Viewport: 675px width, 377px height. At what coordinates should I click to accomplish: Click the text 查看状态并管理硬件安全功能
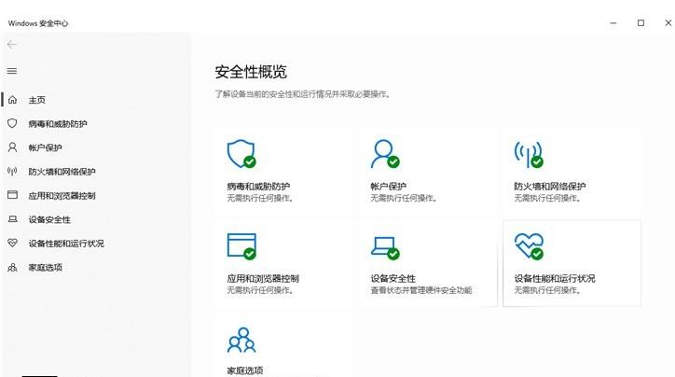click(421, 290)
